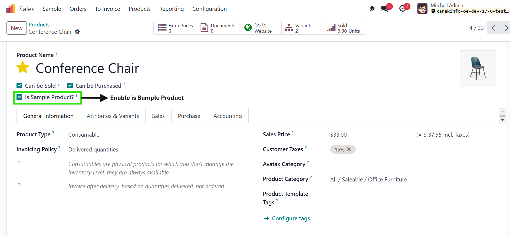The height and width of the screenshot is (236, 510).
Task: Switch to the Sales tab
Action: (158, 116)
